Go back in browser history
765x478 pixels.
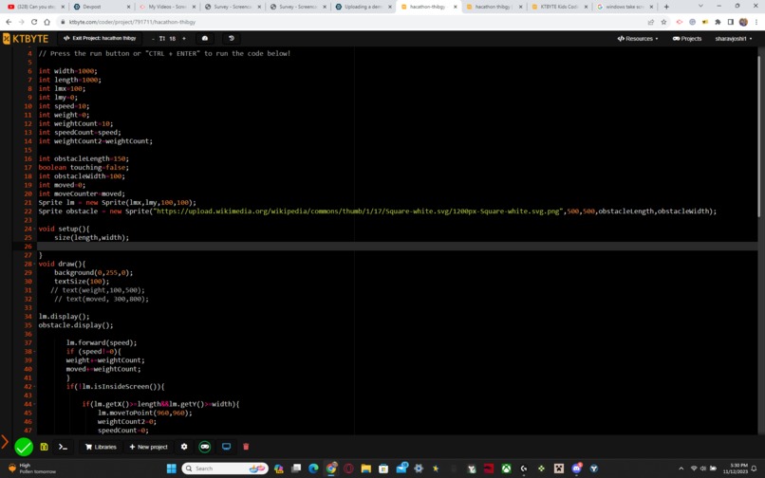click(9, 22)
